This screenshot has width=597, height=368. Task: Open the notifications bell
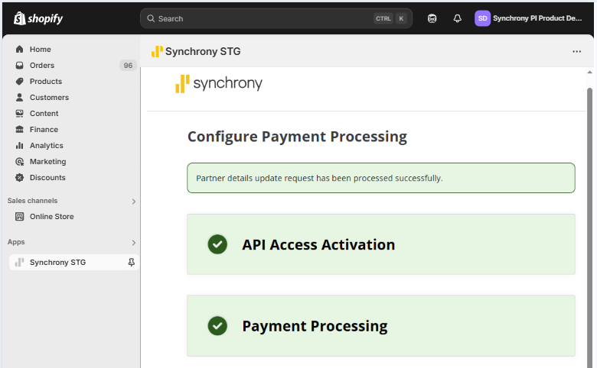pos(458,18)
